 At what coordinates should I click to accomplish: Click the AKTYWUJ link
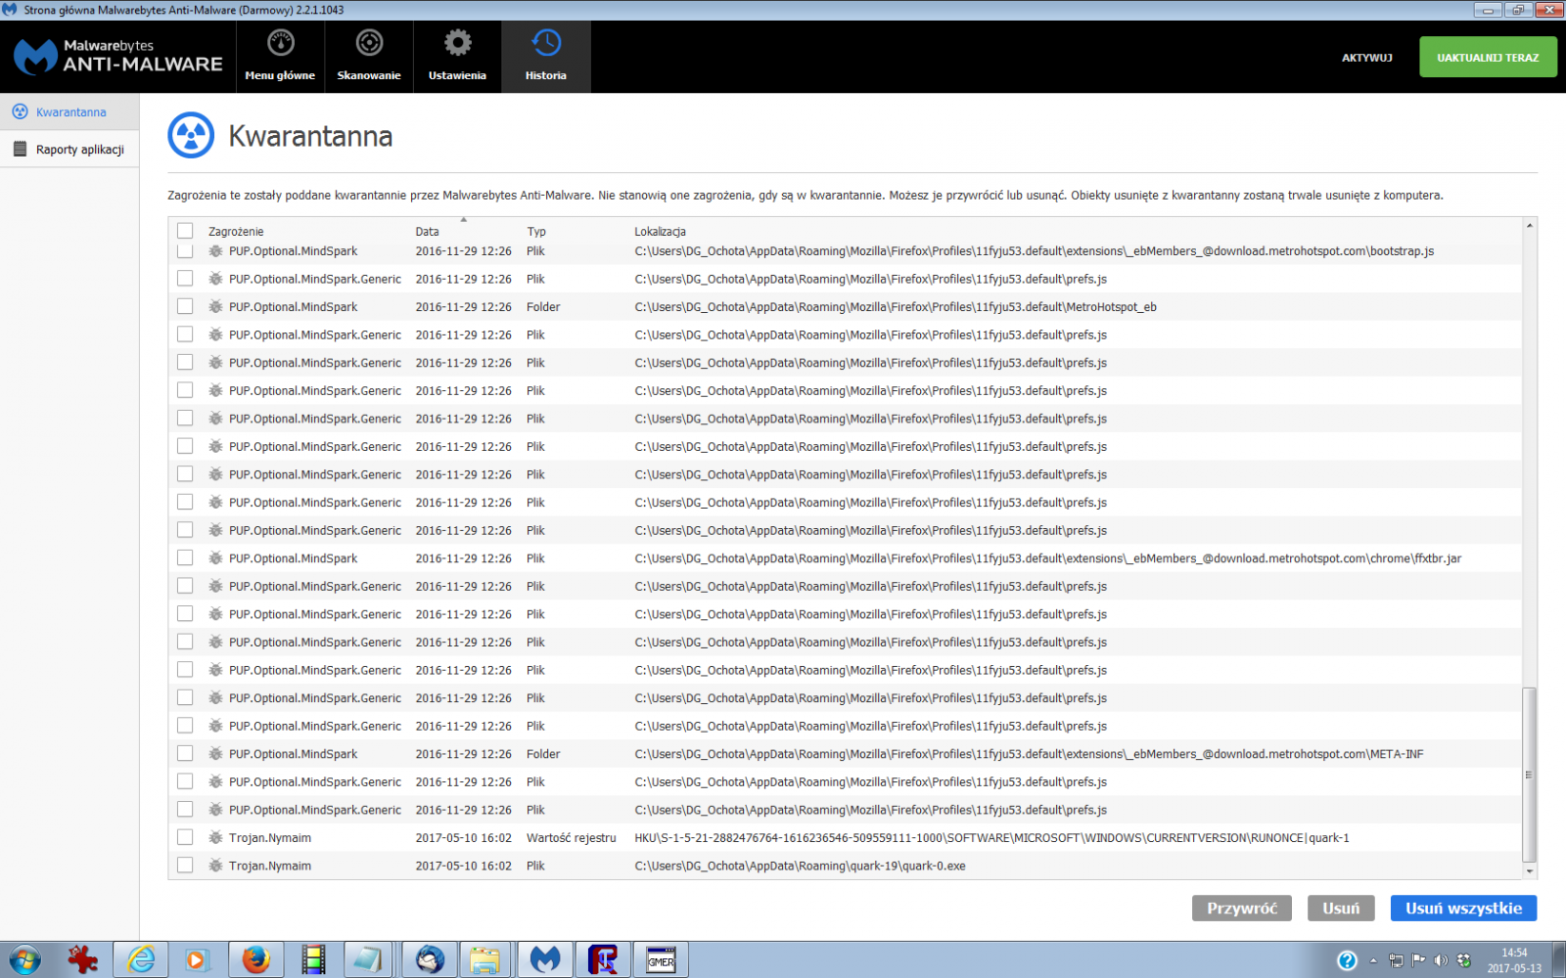tap(1366, 58)
